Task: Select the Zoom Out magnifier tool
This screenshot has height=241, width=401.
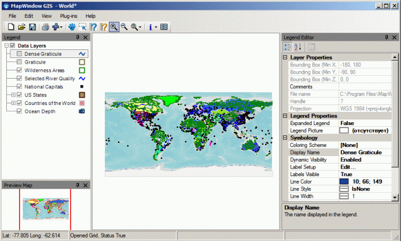Action: pyautogui.click(x=124, y=27)
